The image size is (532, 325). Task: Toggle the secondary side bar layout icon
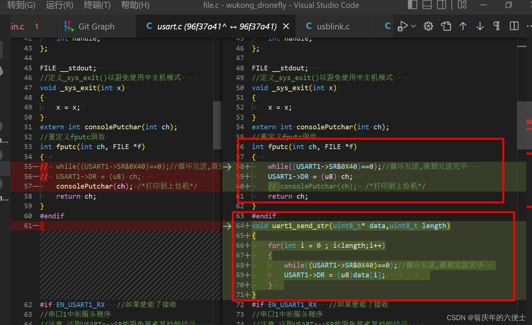coord(442,5)
